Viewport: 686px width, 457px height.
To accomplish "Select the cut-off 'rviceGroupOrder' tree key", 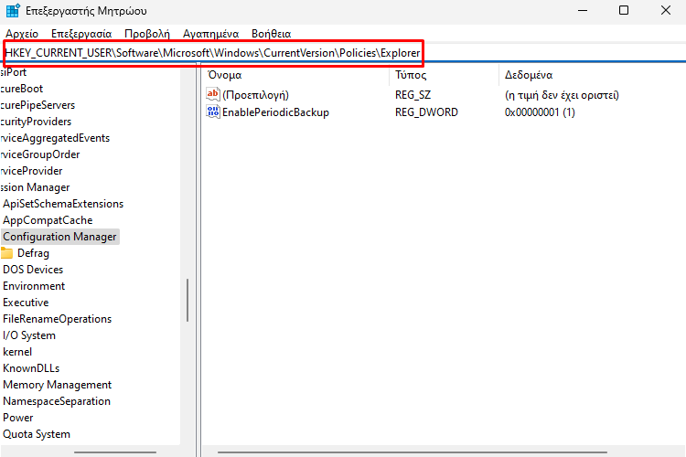I will point(40,154).
